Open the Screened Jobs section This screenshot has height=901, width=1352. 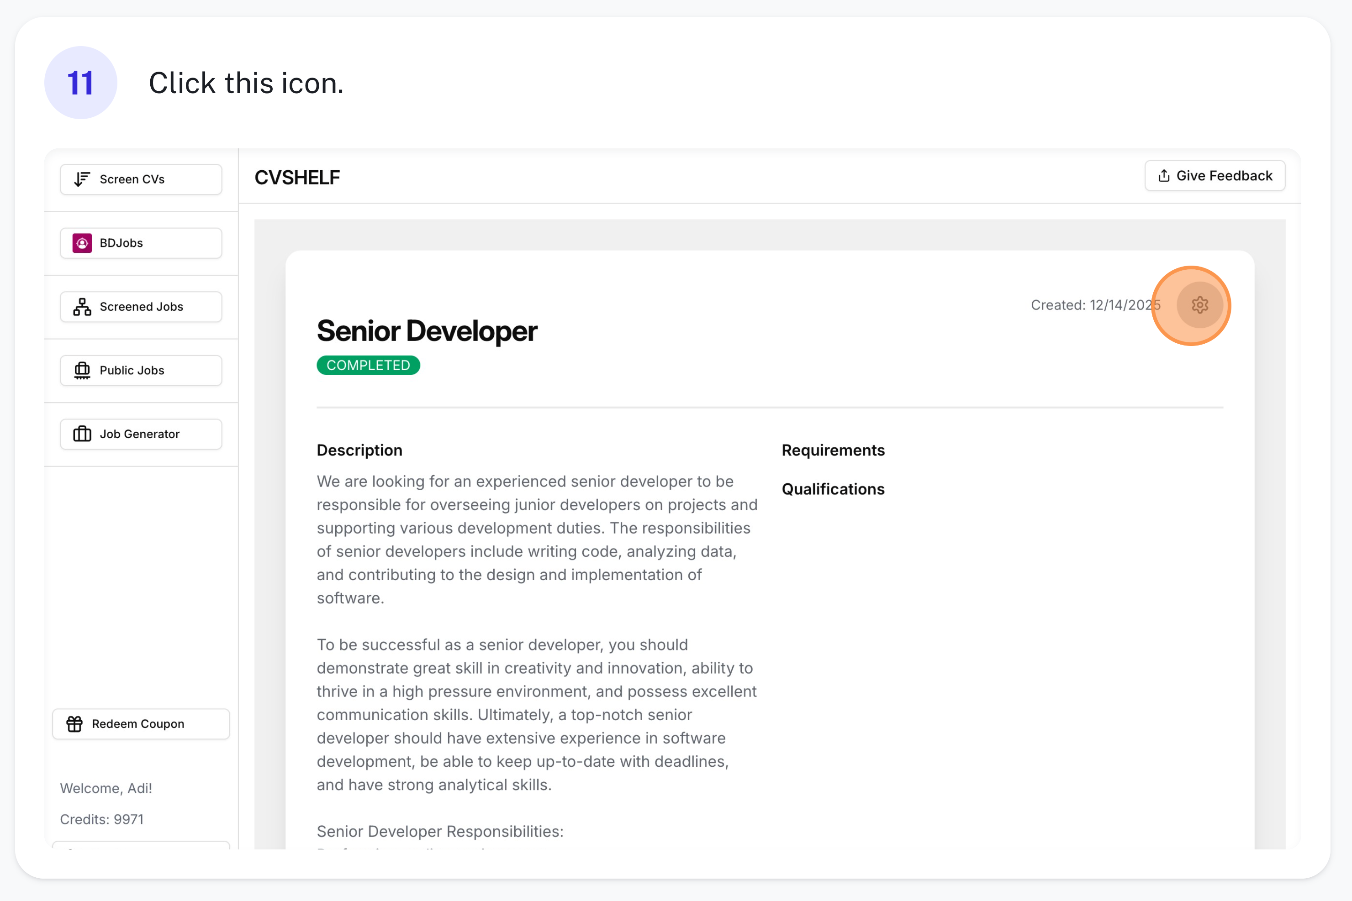141,306
